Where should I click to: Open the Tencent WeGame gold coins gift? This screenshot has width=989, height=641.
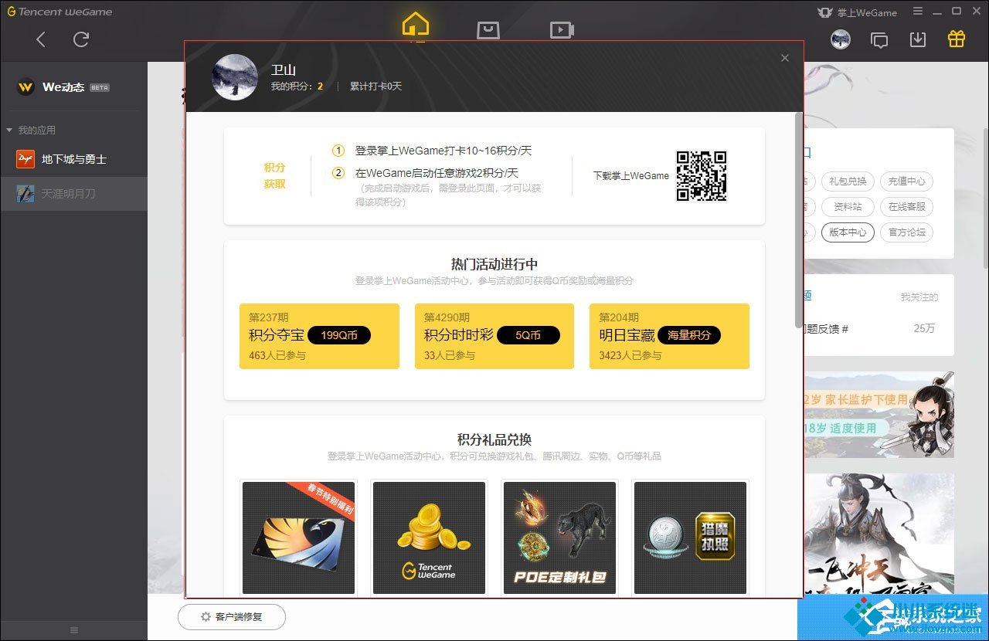429,538
